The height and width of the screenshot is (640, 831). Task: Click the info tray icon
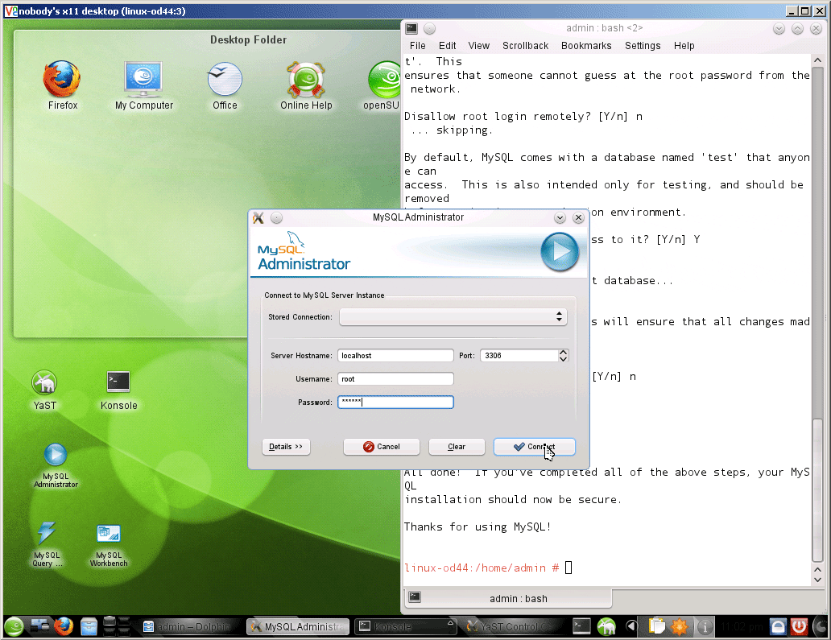click(705, 627)
